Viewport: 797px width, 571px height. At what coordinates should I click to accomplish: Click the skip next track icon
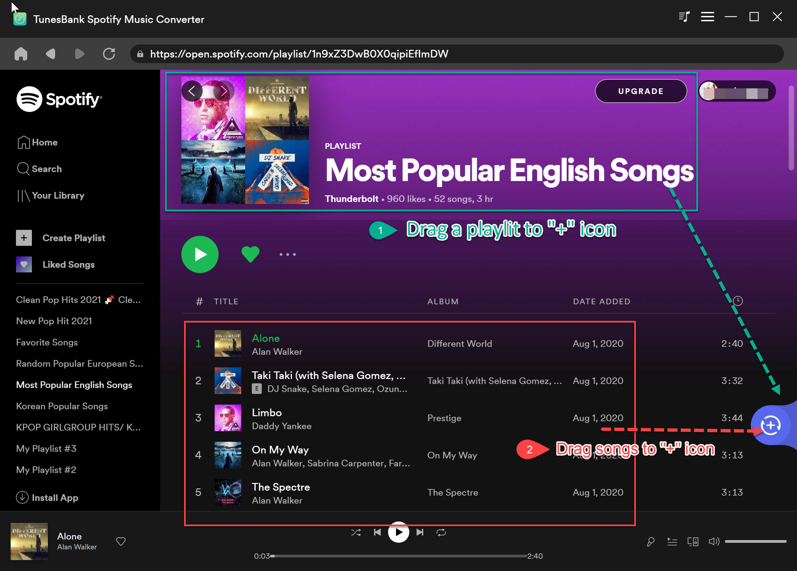[420, 532]
